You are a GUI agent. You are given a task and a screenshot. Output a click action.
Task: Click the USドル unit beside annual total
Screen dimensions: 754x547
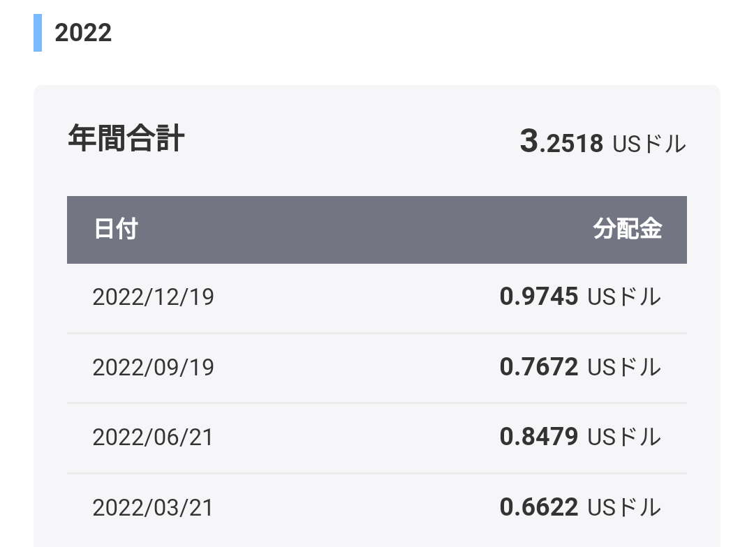pos(649,144)
